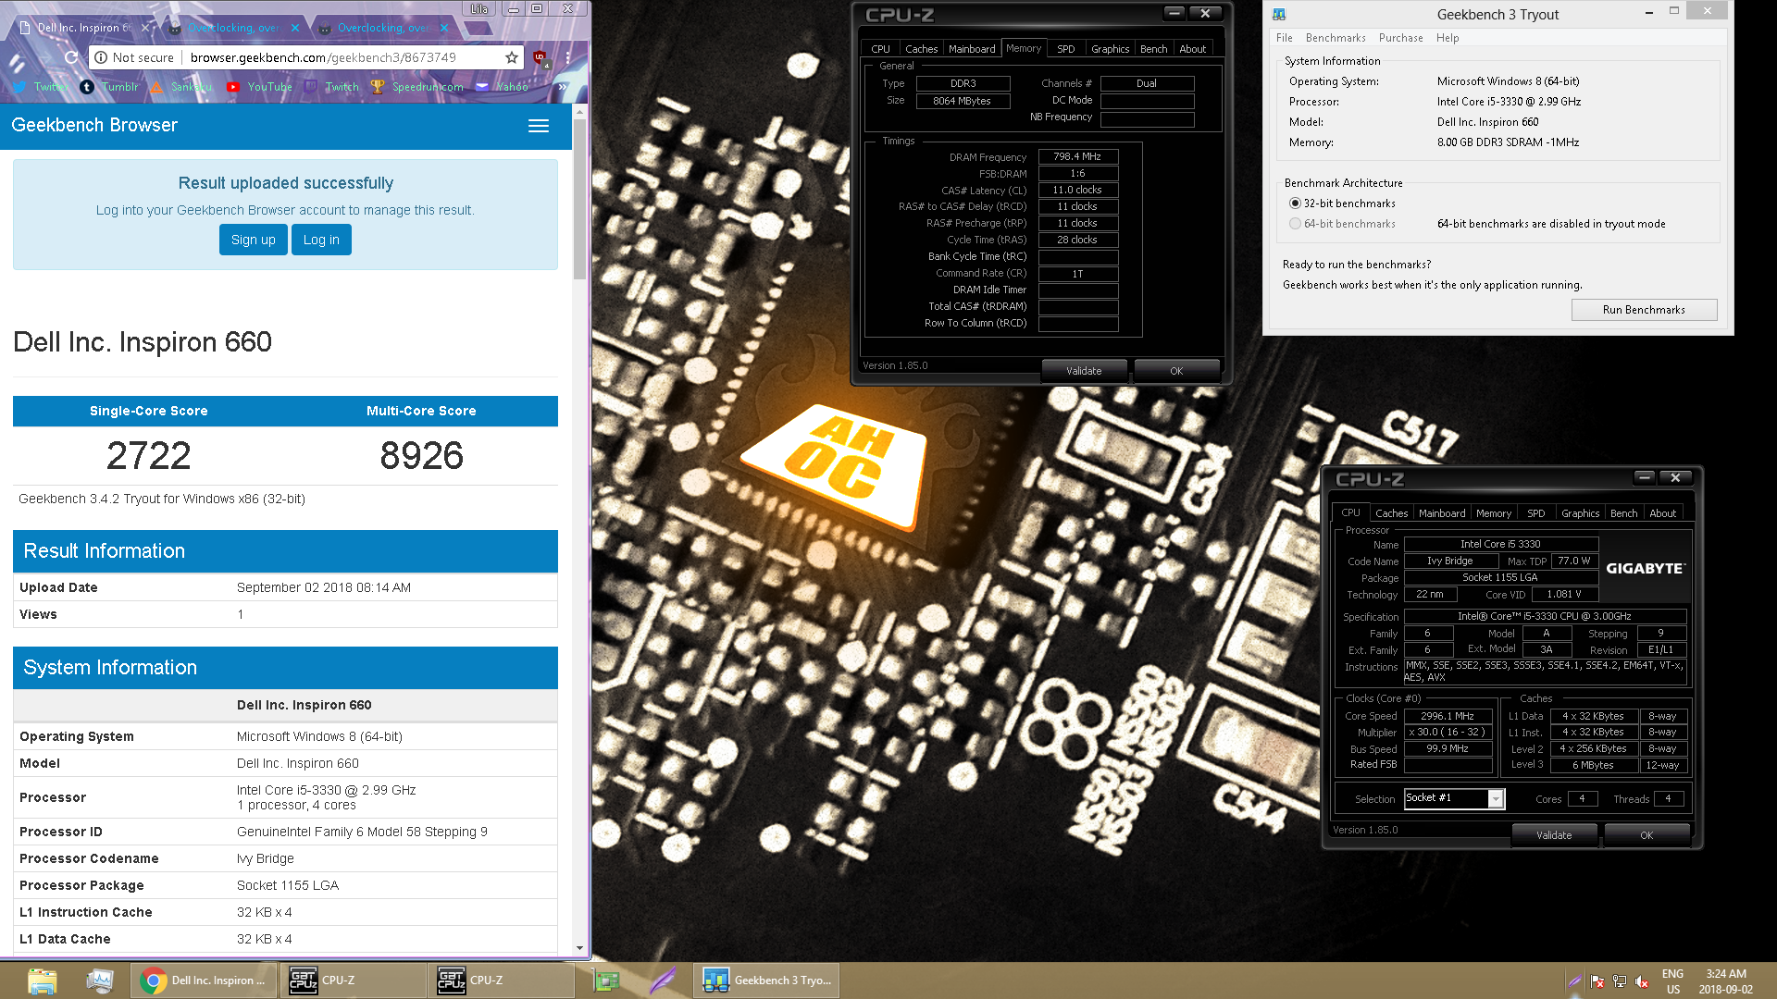This screenshot has width=1777, height=999.
Task: Switch to About tab in top CPU-Z window
Action: coord(1193,49)
